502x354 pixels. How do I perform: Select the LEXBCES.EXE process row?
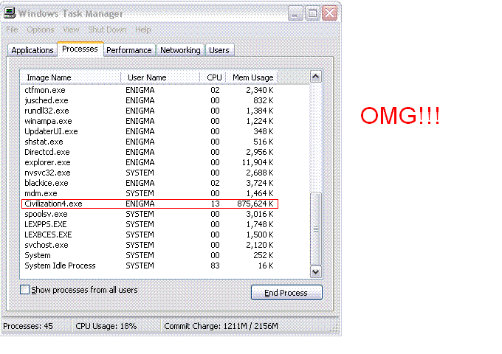tap(149, 235)
